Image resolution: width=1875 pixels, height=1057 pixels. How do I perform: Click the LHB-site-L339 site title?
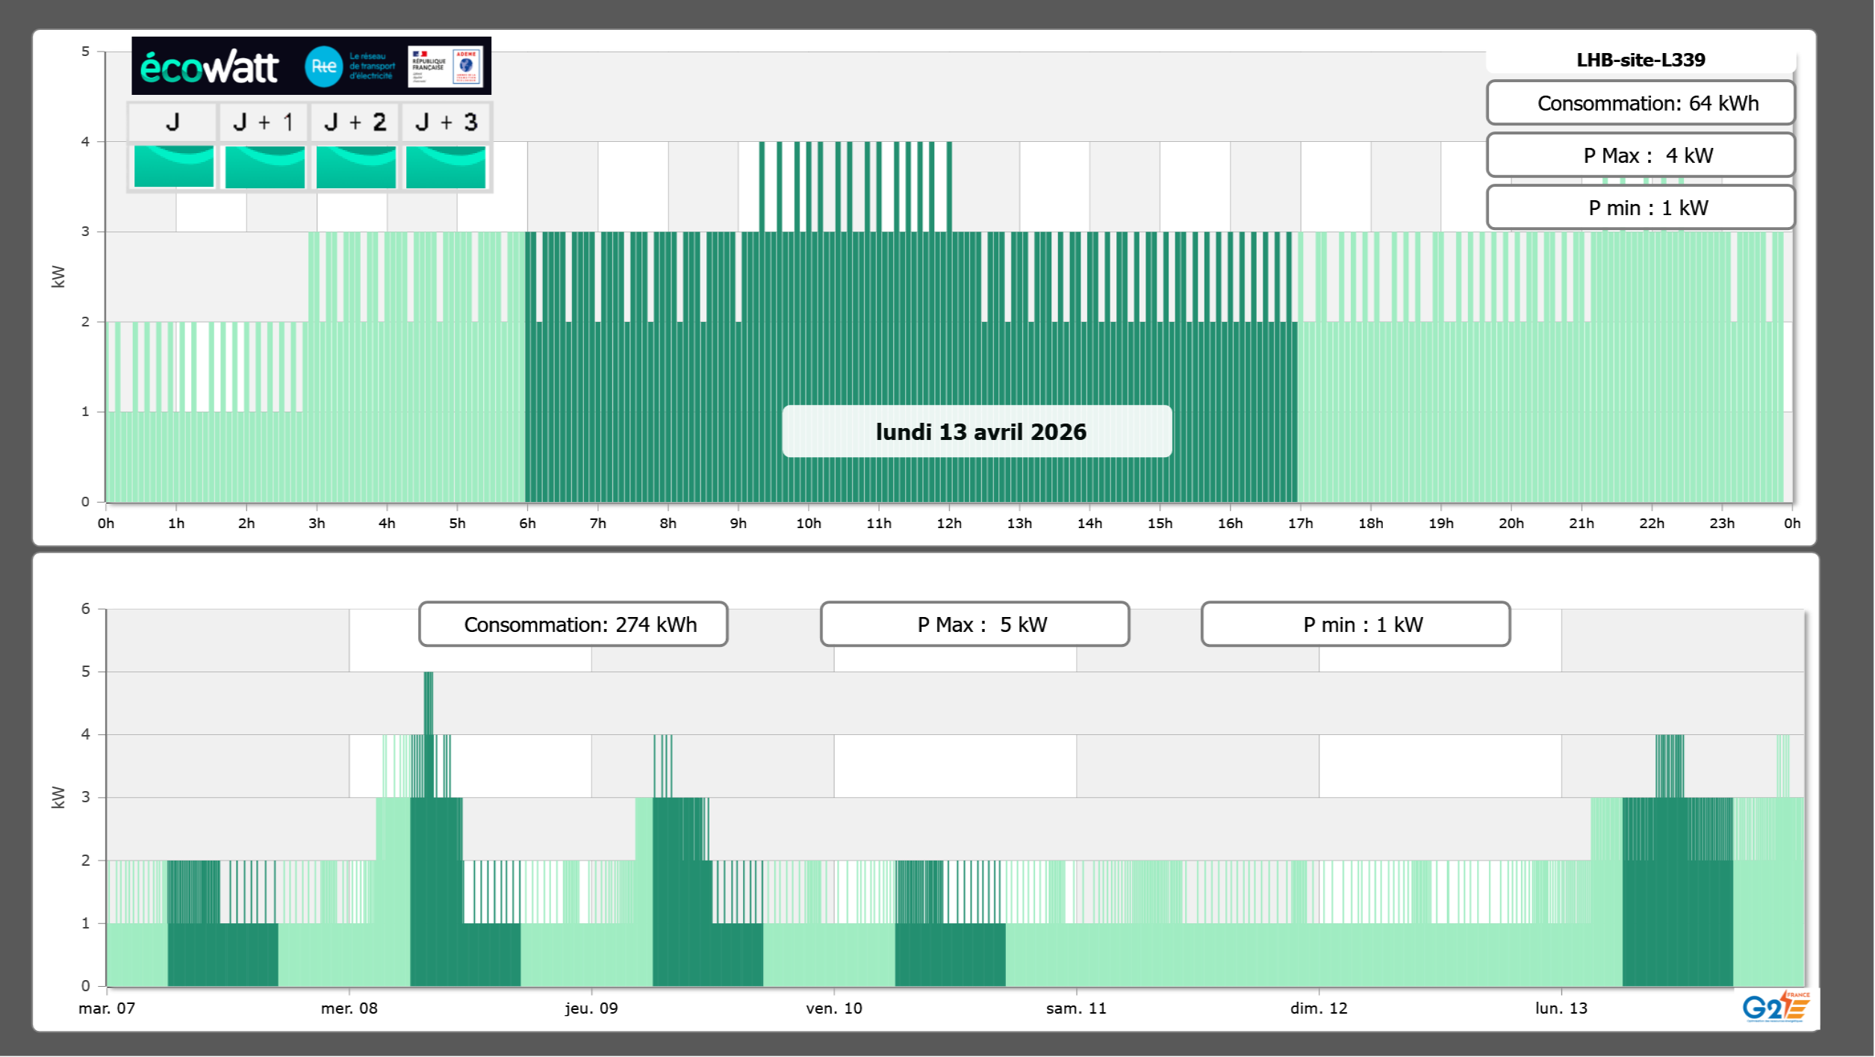tap(1641, 60)
